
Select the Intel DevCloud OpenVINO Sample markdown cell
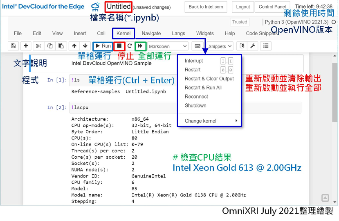[x=166, y=63]
